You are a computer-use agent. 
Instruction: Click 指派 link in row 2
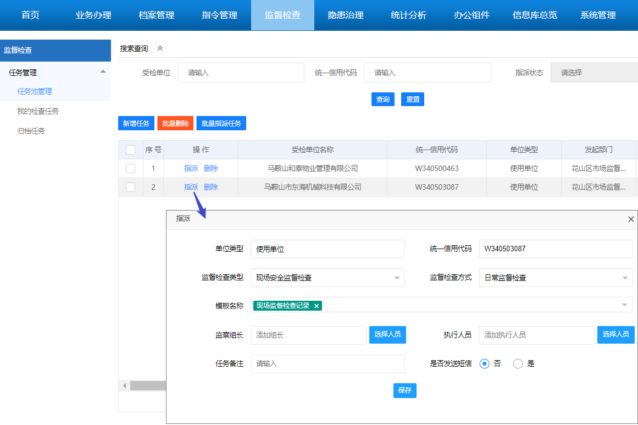point(191,187)
